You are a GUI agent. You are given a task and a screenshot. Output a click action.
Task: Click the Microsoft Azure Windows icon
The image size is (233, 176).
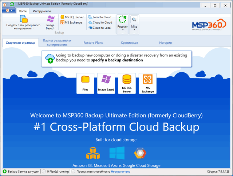point(117,153)
